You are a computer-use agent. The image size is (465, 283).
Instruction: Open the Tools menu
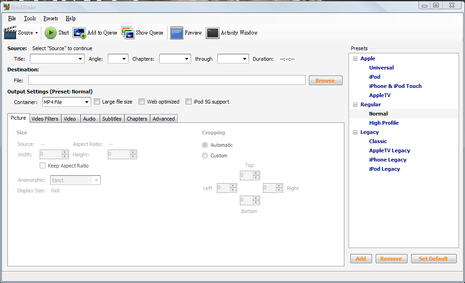pyautogui.click(x=30, y=18)
